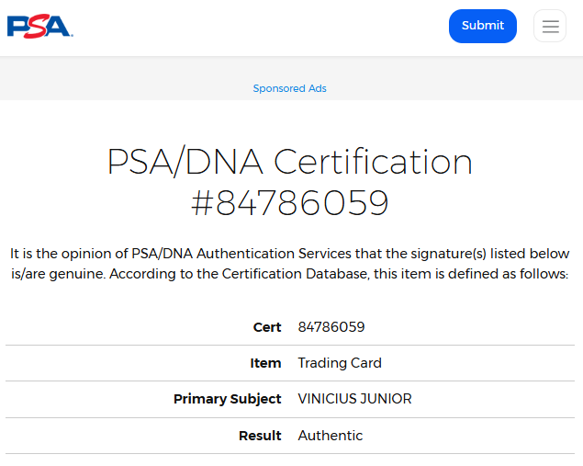
Task: Click the Result row label
Action: click(x=260, y=436)
